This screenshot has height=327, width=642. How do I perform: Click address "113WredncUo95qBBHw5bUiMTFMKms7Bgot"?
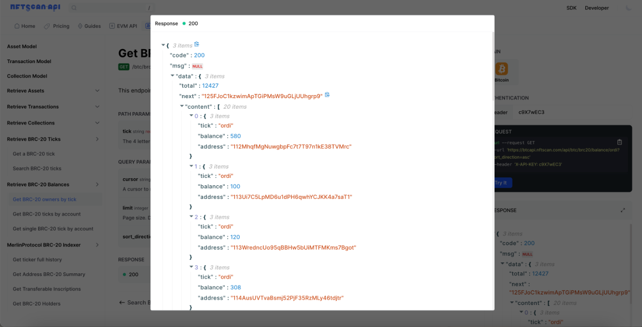point(292,247)
